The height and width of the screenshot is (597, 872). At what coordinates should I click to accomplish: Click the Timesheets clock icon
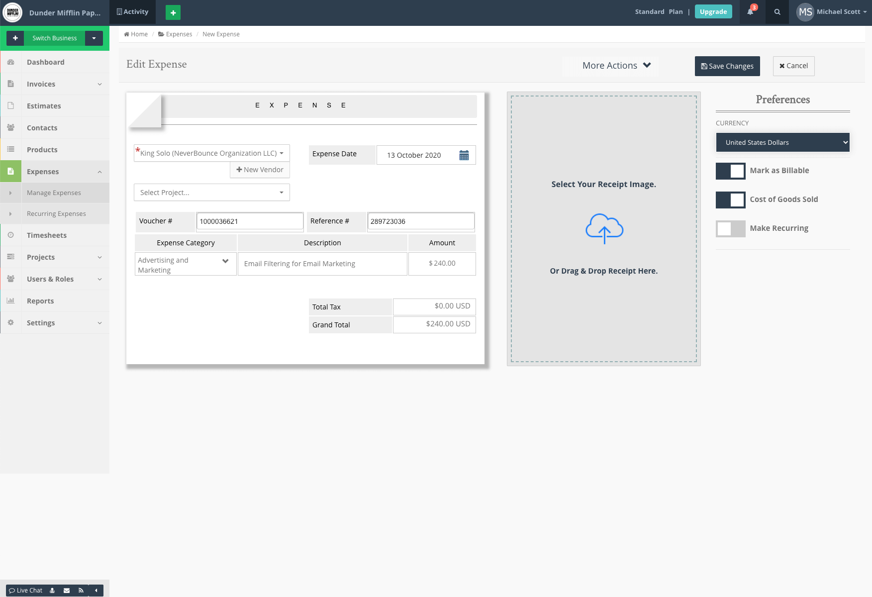[11, 235]
